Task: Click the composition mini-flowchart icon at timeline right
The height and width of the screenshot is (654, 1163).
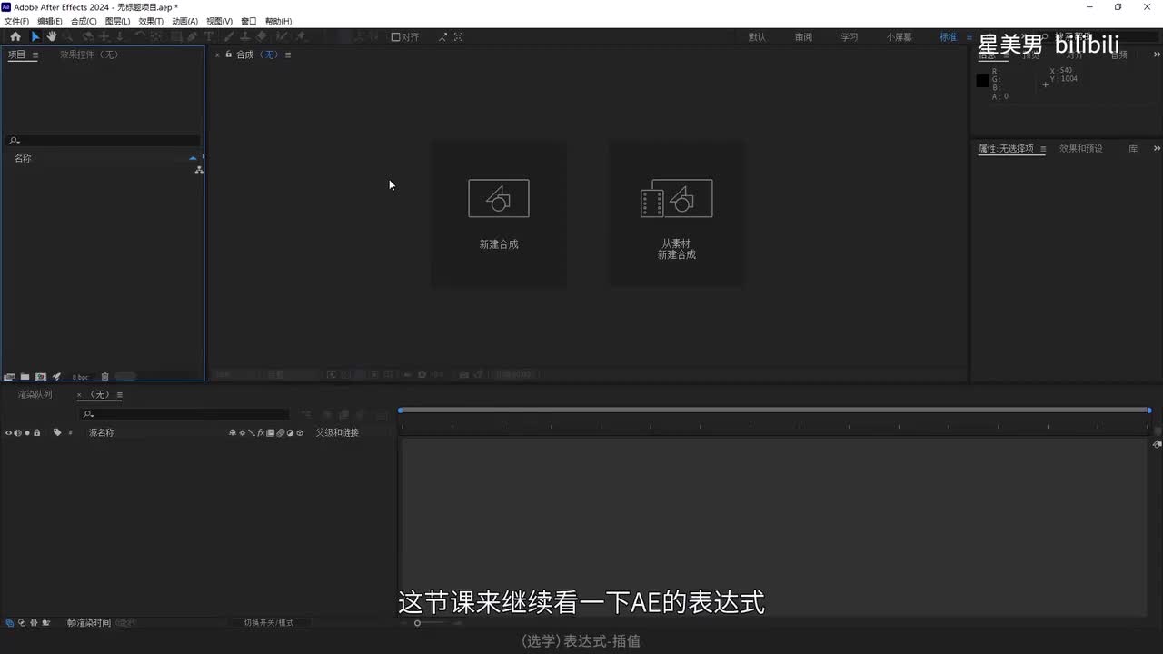Action: point(1157,444)
